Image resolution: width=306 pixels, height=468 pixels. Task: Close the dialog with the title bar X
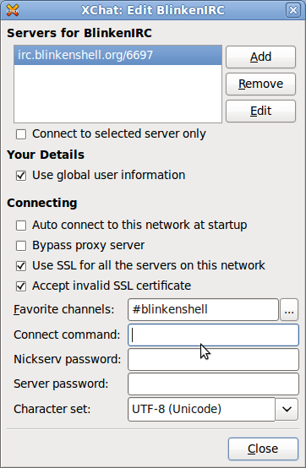(x=293, y=10)
